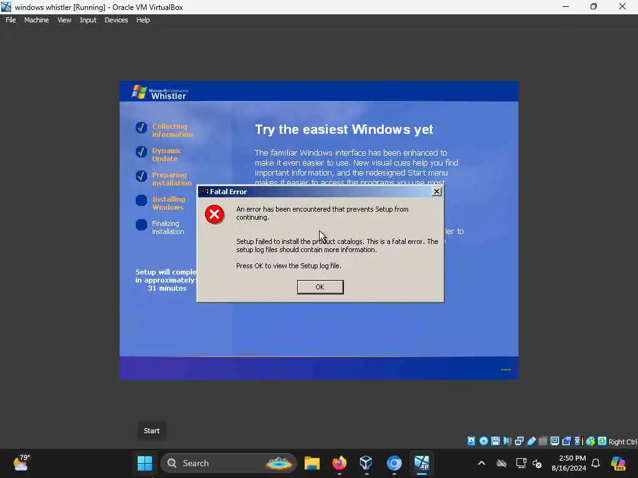
Task: Click the recording indicator icon
Action: (566, 441)
